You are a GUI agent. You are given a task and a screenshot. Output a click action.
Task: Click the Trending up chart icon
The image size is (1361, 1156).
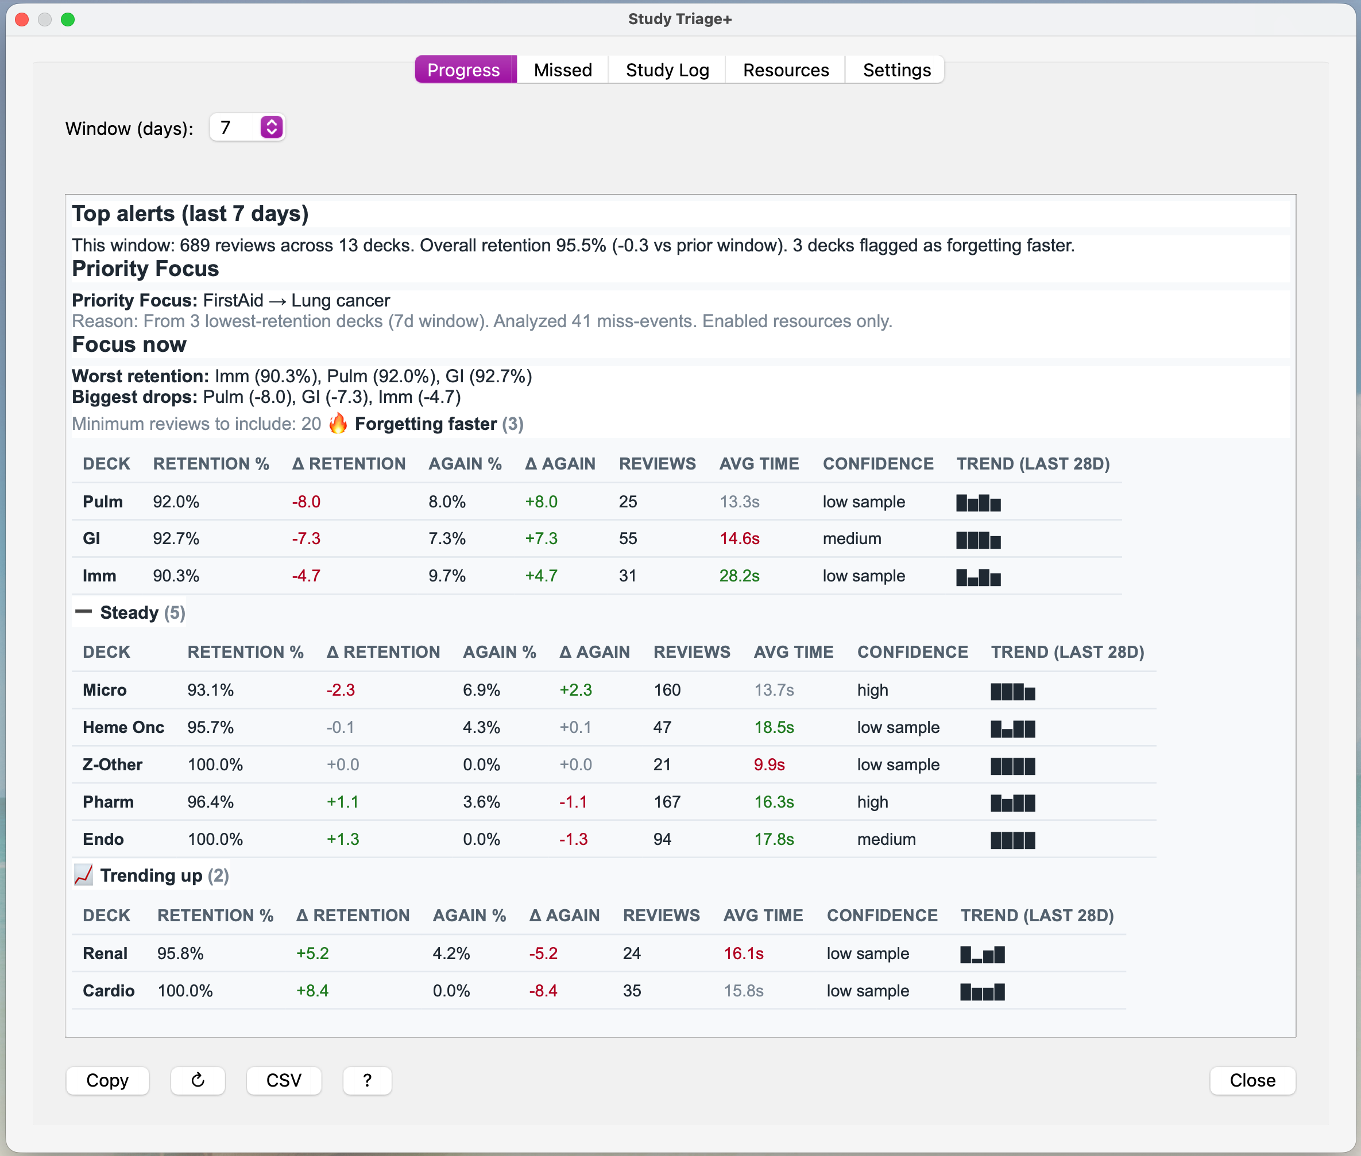[83, 875]
